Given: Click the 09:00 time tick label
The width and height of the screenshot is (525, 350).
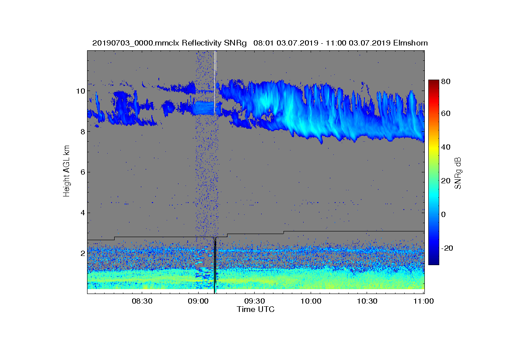Looking at the screenshot, I should (x=198, y=301).
